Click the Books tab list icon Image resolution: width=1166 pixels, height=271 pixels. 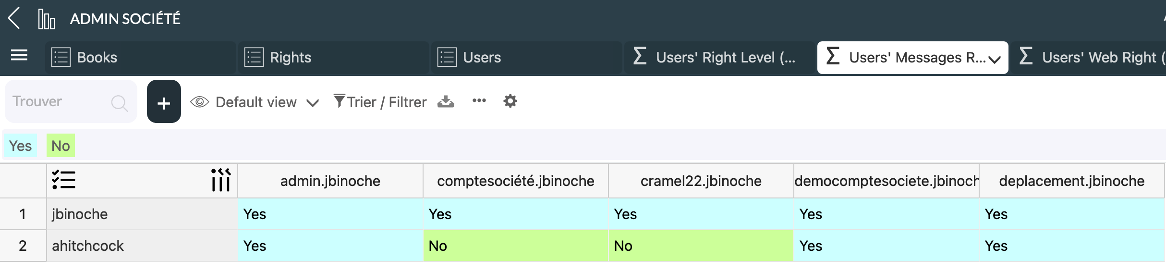click(61, 57)
